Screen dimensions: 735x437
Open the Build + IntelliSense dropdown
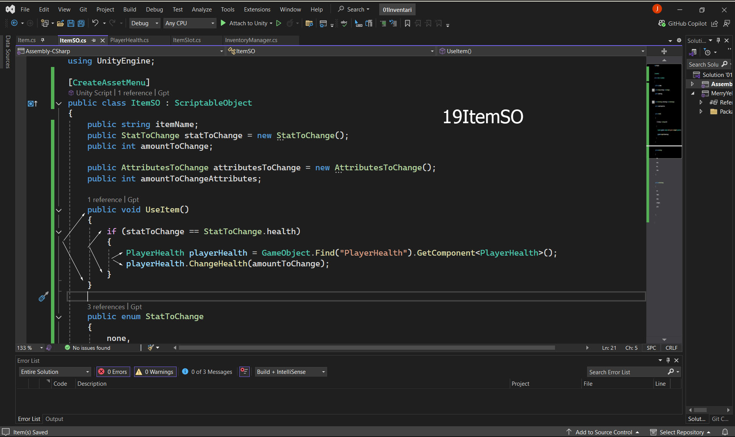tap(291, 372)
